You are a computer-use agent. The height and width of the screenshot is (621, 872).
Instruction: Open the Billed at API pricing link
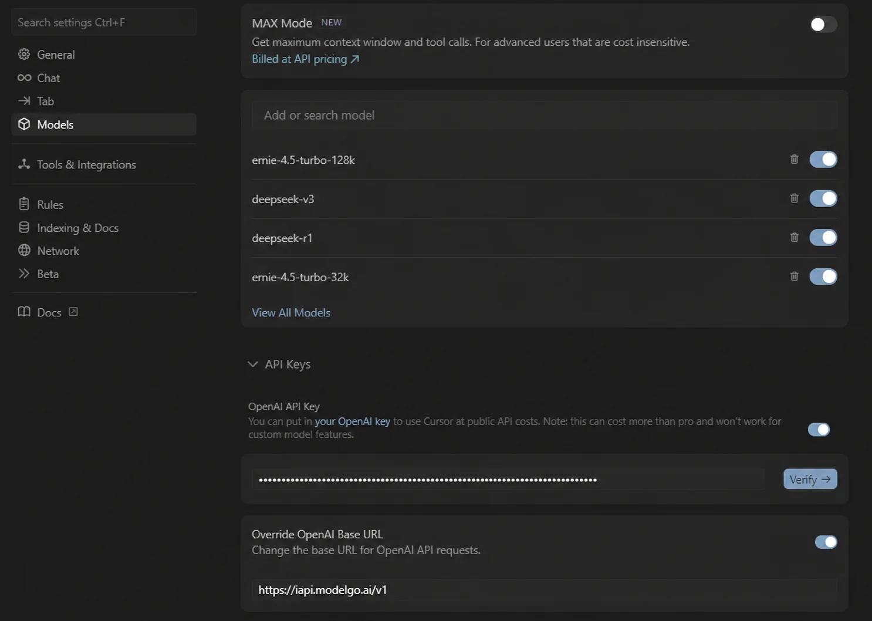tap(305, 59)
